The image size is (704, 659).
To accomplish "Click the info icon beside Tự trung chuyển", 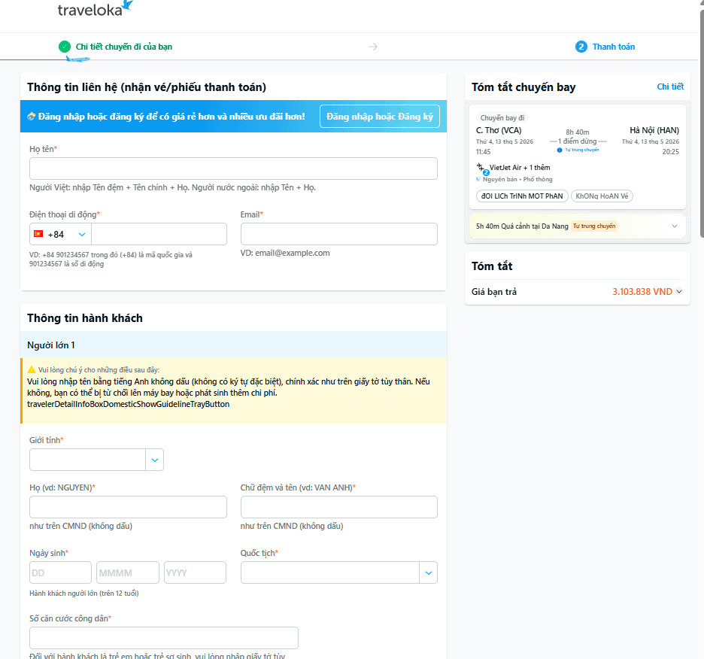I will pyautogui.click(x=560, y=150).
